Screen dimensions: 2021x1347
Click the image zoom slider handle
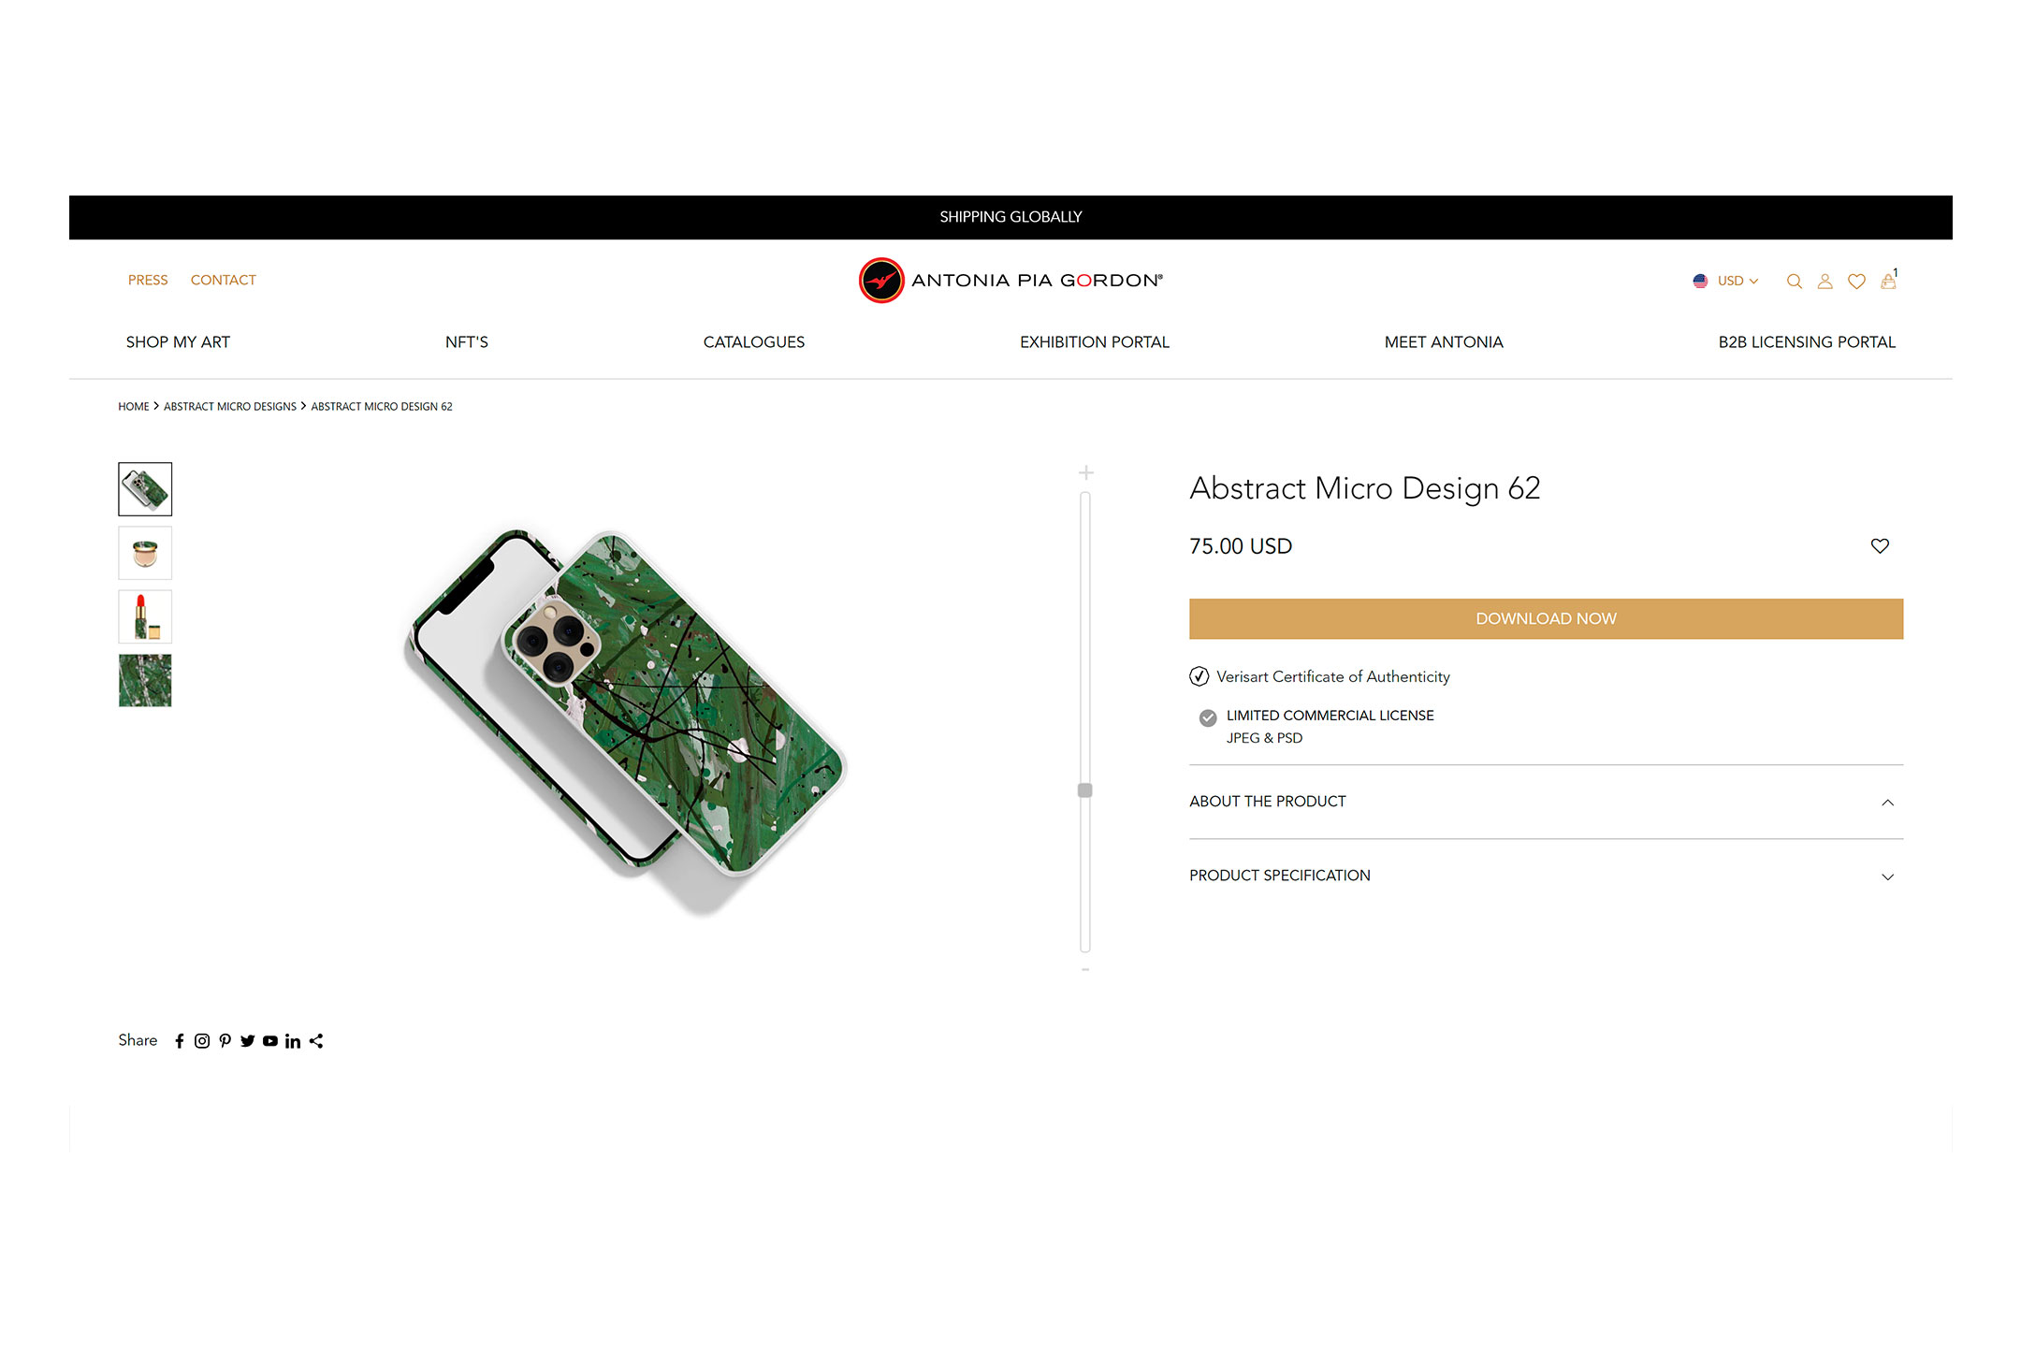click(x=1085, y=790)
